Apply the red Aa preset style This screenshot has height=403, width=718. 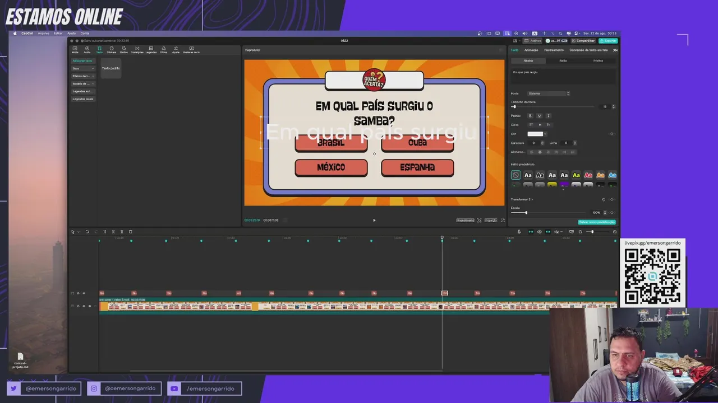(x=588, y=175)
